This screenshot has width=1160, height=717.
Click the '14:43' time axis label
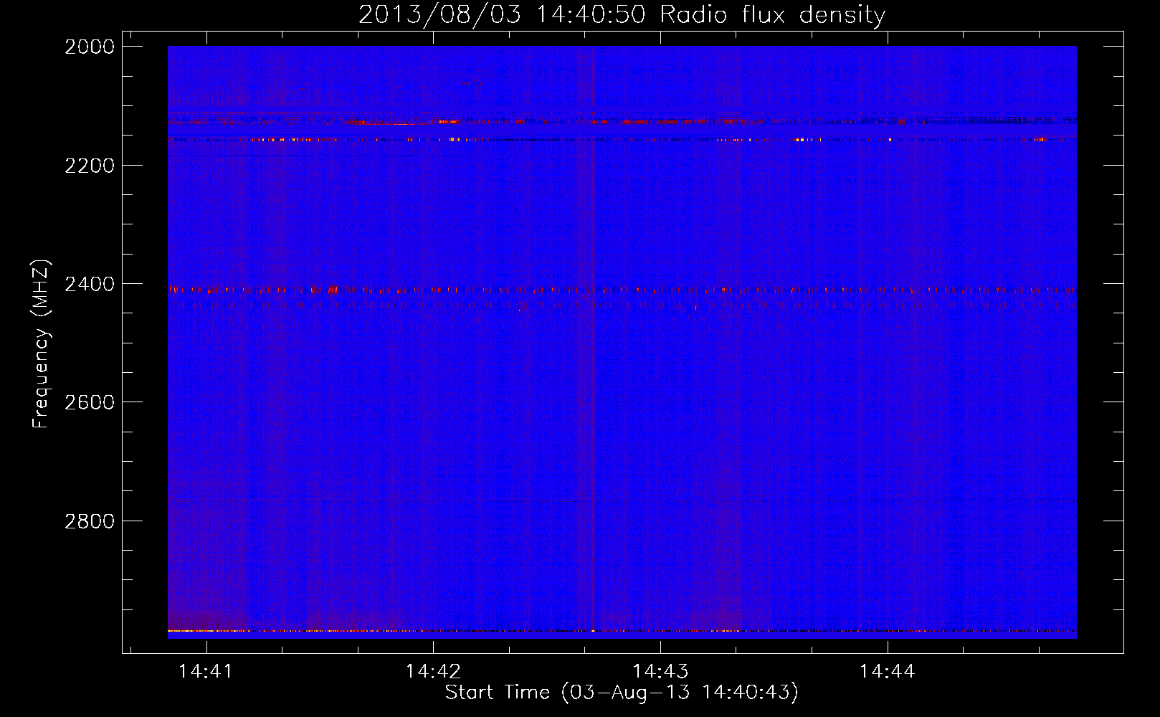pyautogui.click(x=660, y=671)
